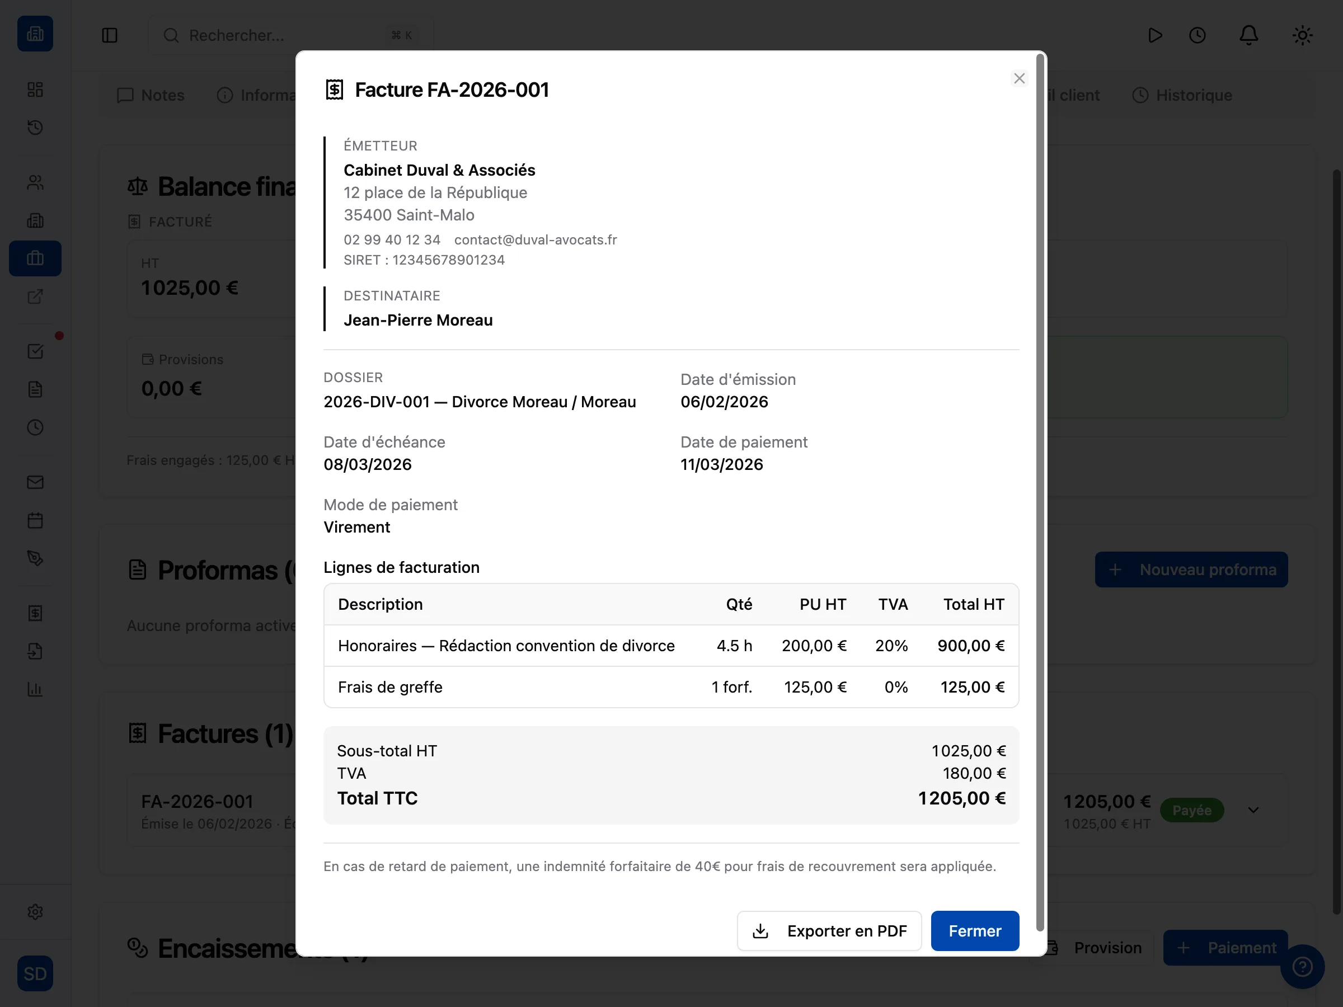Open the statistics bar chart sidebar icon
This screenshot has height=1007, width=1343.
(x=35, y=689)
